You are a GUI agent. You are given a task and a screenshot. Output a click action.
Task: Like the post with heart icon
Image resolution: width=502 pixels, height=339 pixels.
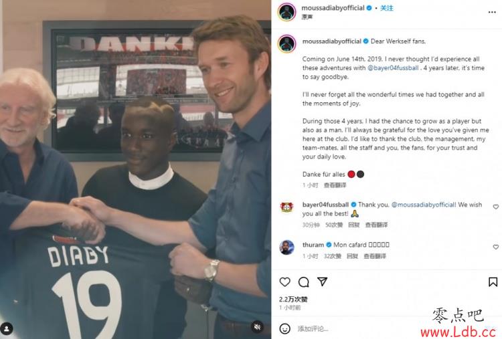point(284,281)
